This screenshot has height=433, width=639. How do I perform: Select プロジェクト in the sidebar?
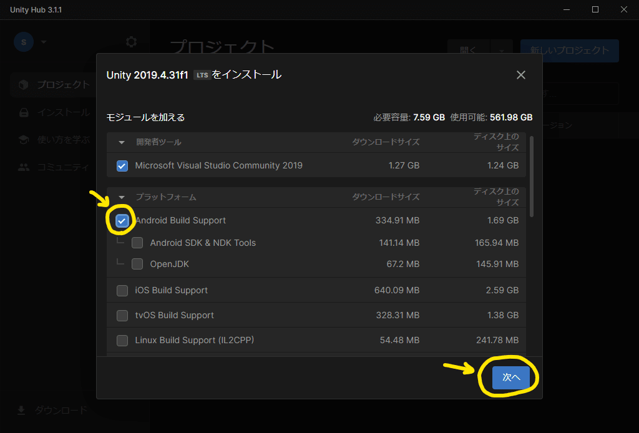[x=54, y=84]
